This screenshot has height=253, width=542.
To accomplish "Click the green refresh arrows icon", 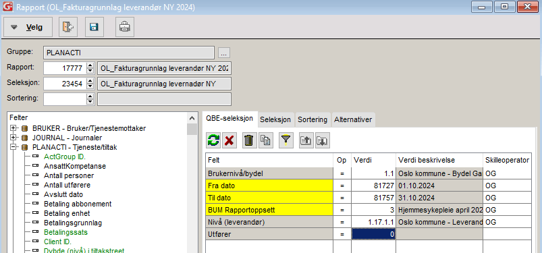I will tap(213, 140).
